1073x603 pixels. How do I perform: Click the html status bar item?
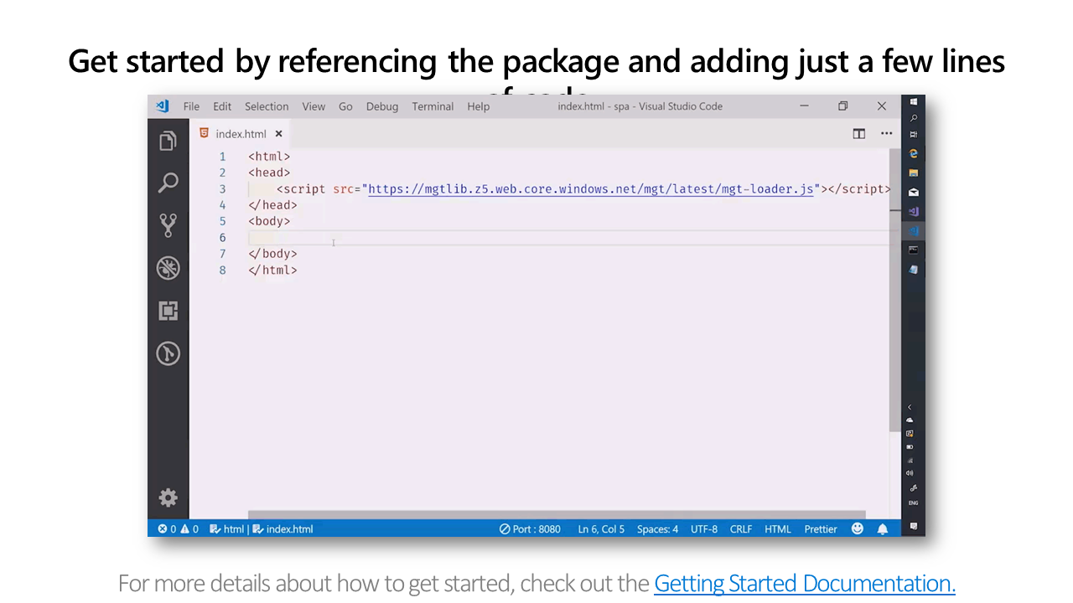(x=227, y=528)
